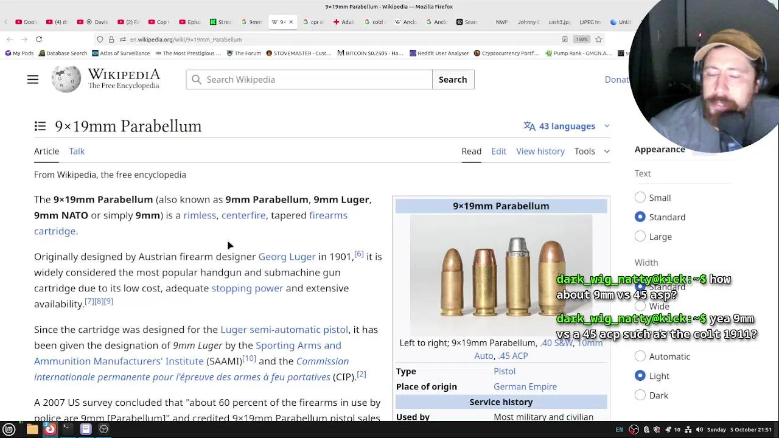Click the network icon in system tray
The width and height of the screenshot is (779, 438).
pyautogui.click(x=688, y=429)
